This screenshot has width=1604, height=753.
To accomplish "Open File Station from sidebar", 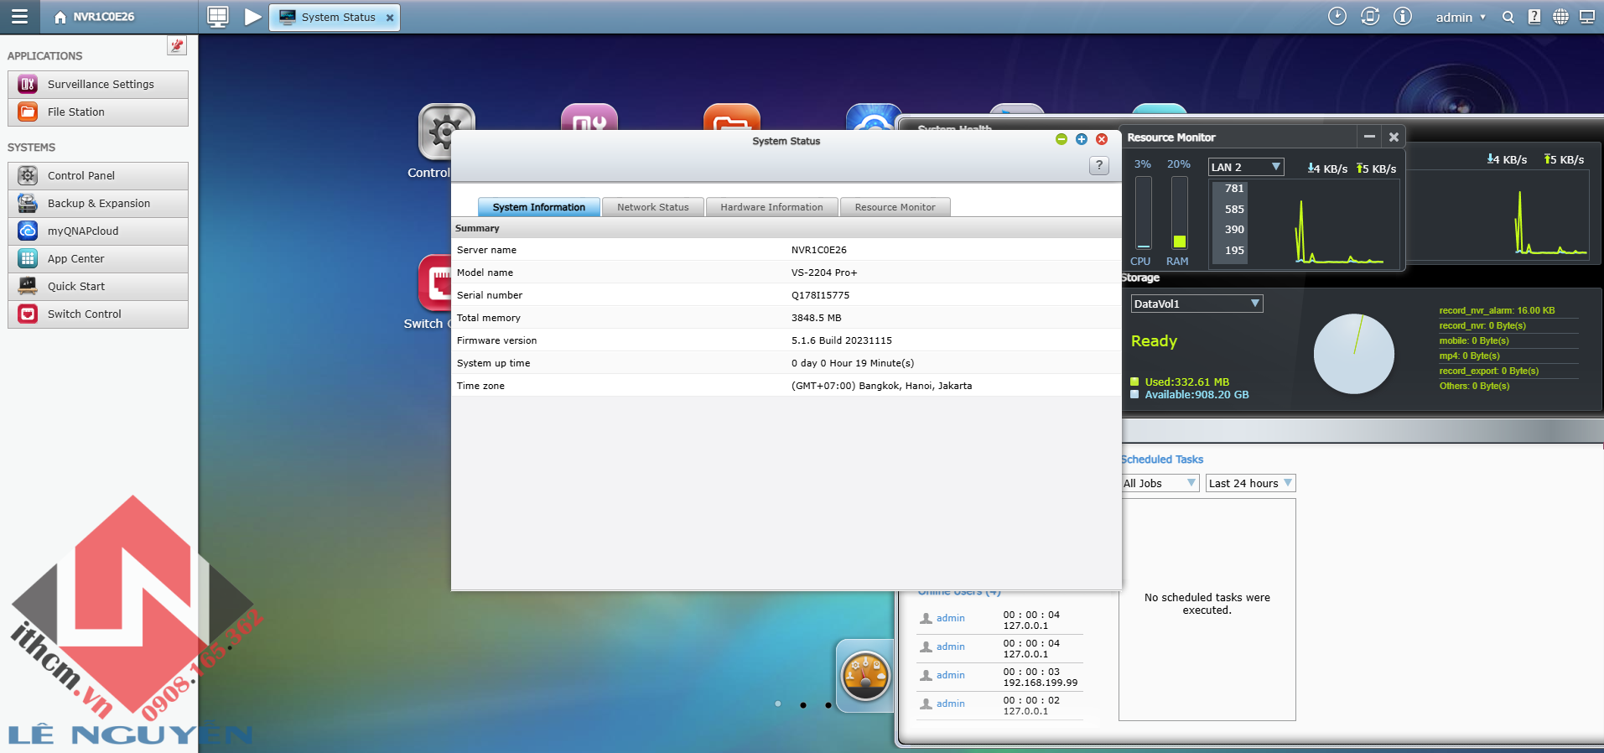I will pyautogui.click(x=98, y=112).
